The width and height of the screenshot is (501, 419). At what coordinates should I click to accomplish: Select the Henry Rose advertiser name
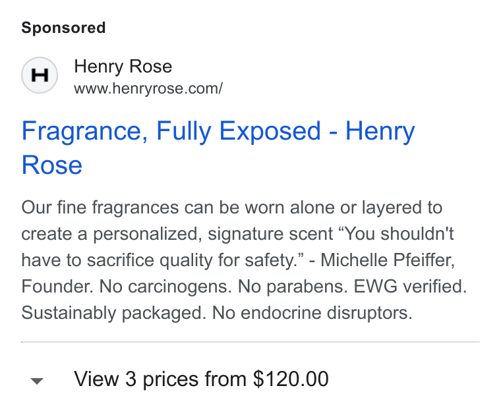point(123,67)
